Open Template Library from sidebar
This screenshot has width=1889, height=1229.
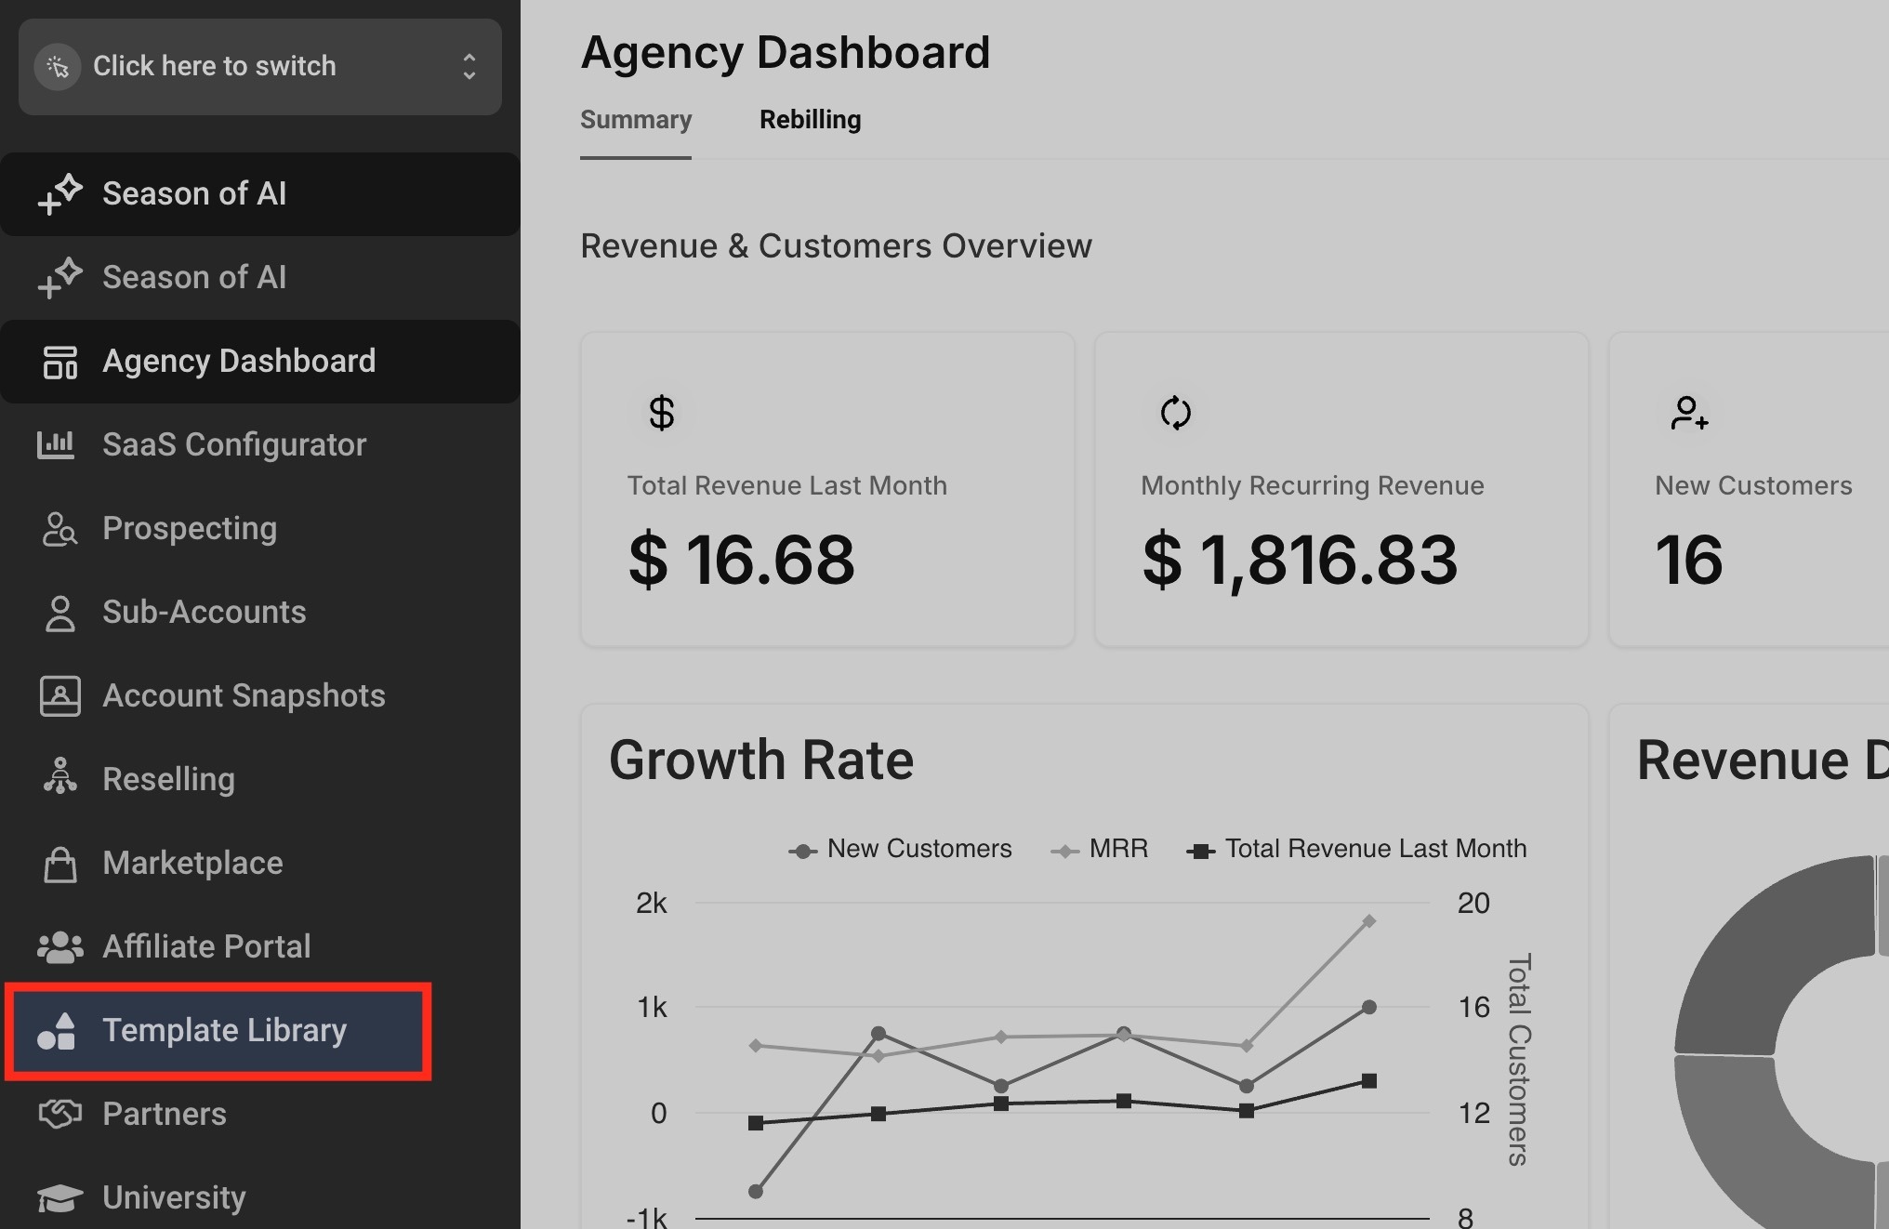tap(224, 1030)
